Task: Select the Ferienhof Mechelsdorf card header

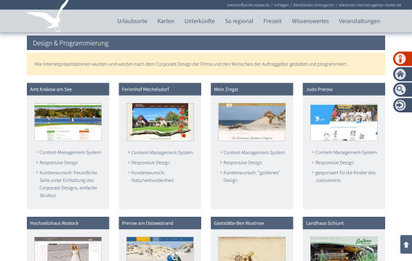Action: pyautogui.click(x=160, y=89)
